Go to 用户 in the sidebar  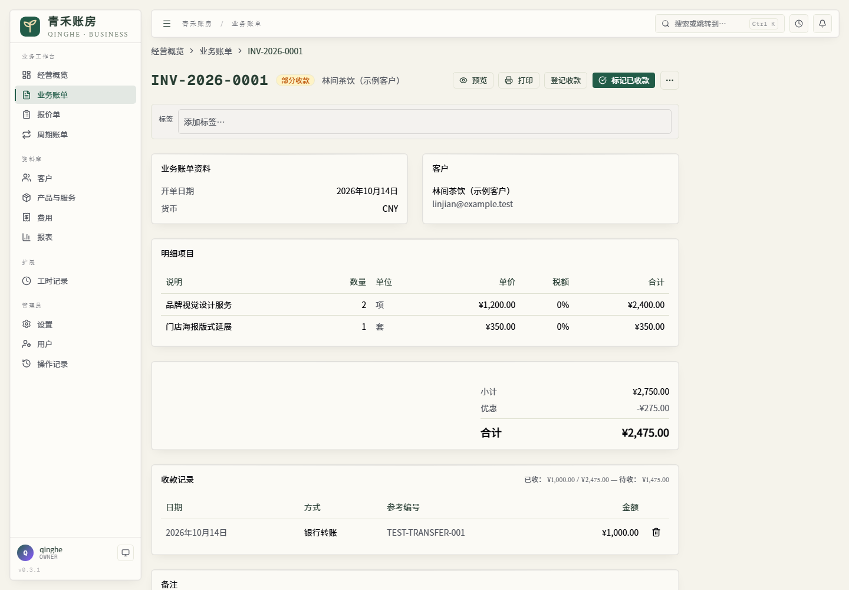[75, 344]
